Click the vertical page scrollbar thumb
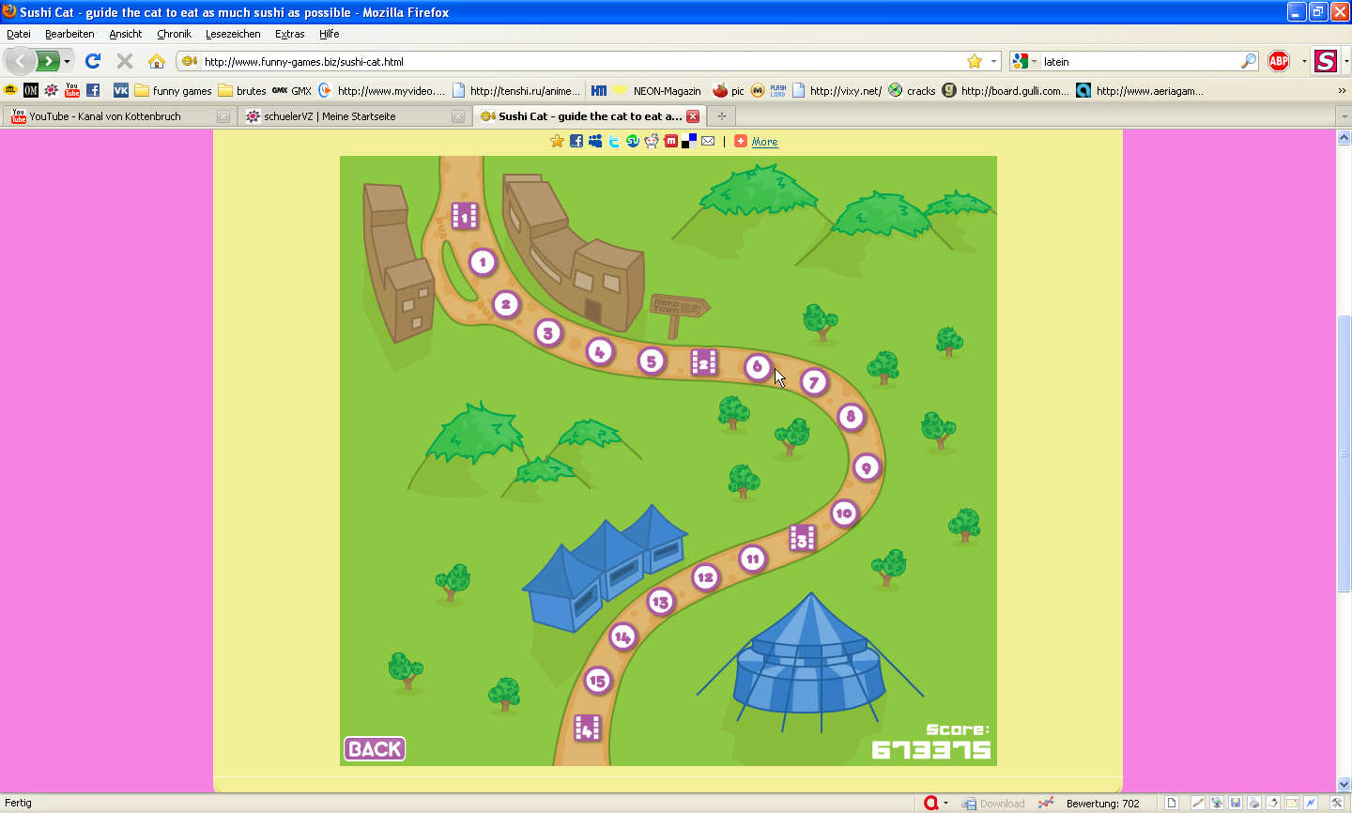This screenshot has height=813, width=1352. click(1344, 454)
